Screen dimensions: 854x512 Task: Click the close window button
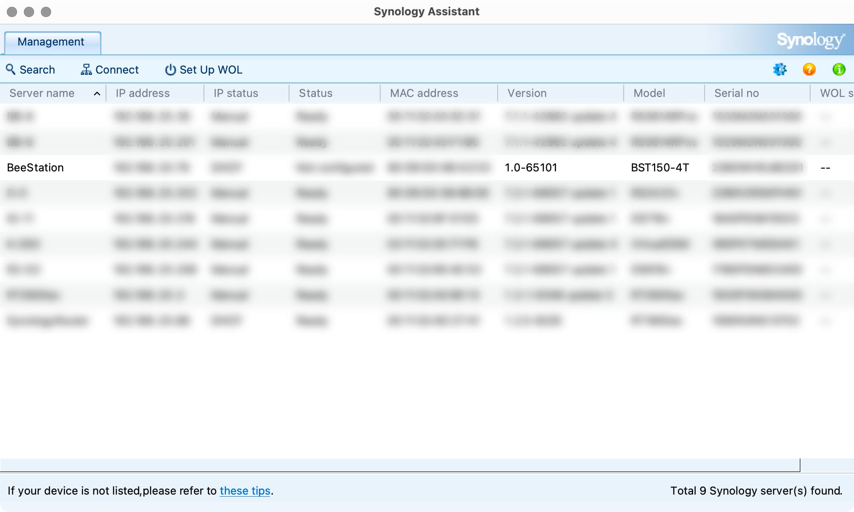(x=12, y=12)
